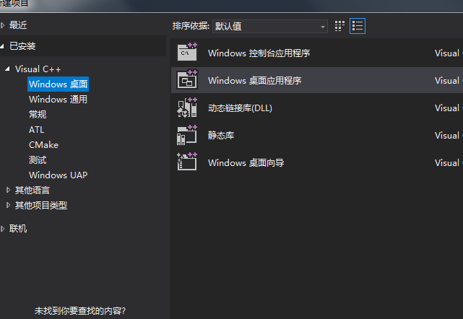Select Windows 通用 category

59,100
